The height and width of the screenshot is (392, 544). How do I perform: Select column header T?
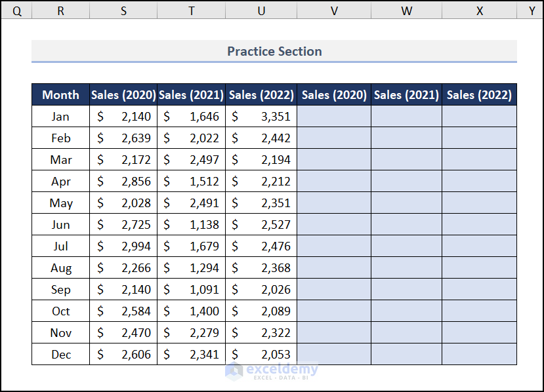coord(191,11)
